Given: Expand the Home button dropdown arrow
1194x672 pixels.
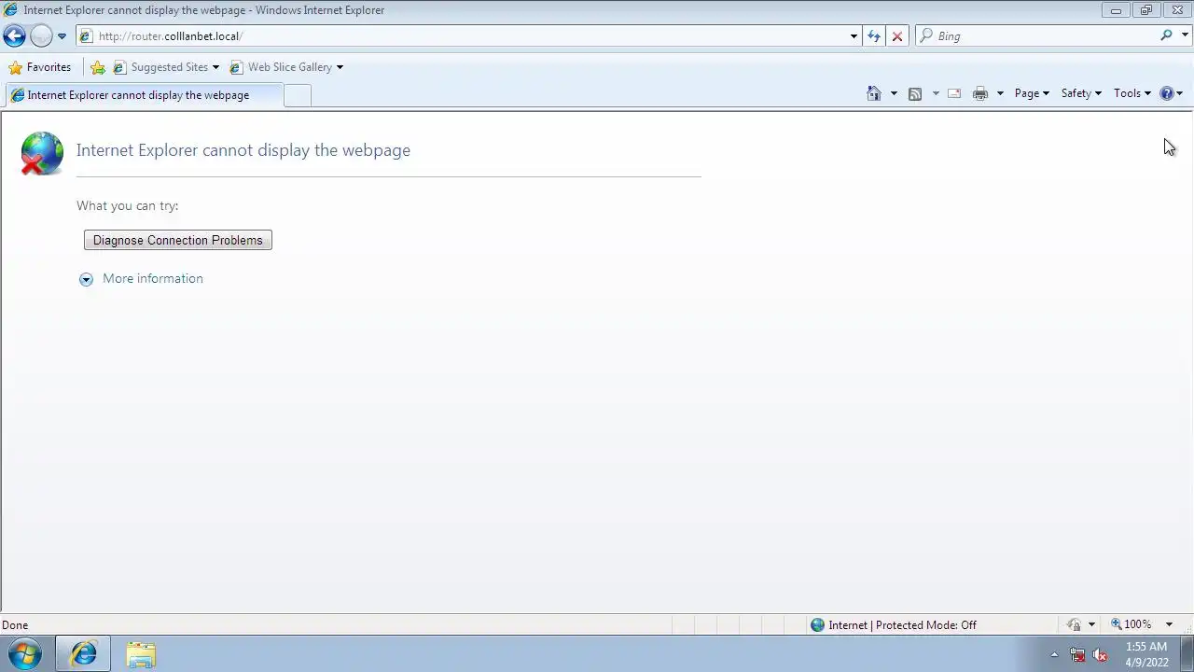Looking at the screenshot, I should (x=894, y=93).
